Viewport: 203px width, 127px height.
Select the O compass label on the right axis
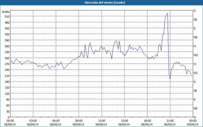(x=195, y=64)
